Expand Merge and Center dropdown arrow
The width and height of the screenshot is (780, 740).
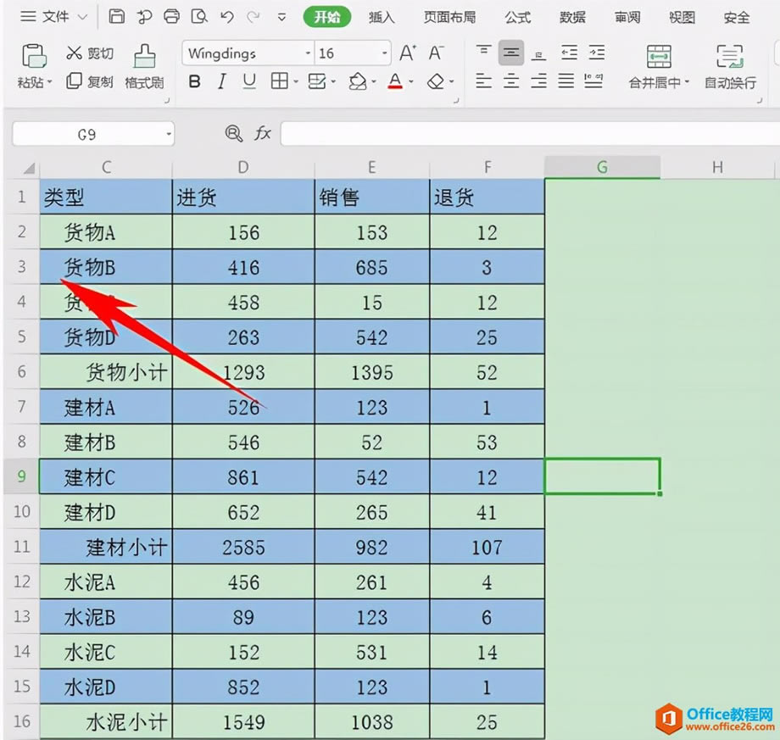687,82
